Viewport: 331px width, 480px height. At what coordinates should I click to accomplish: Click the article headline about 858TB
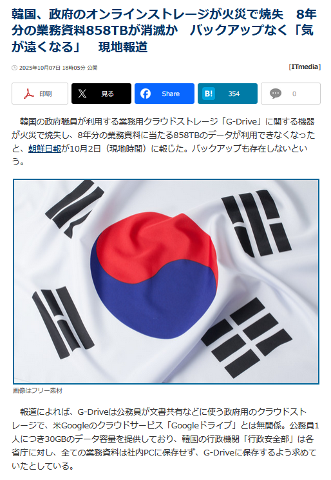tap(164, 30)
